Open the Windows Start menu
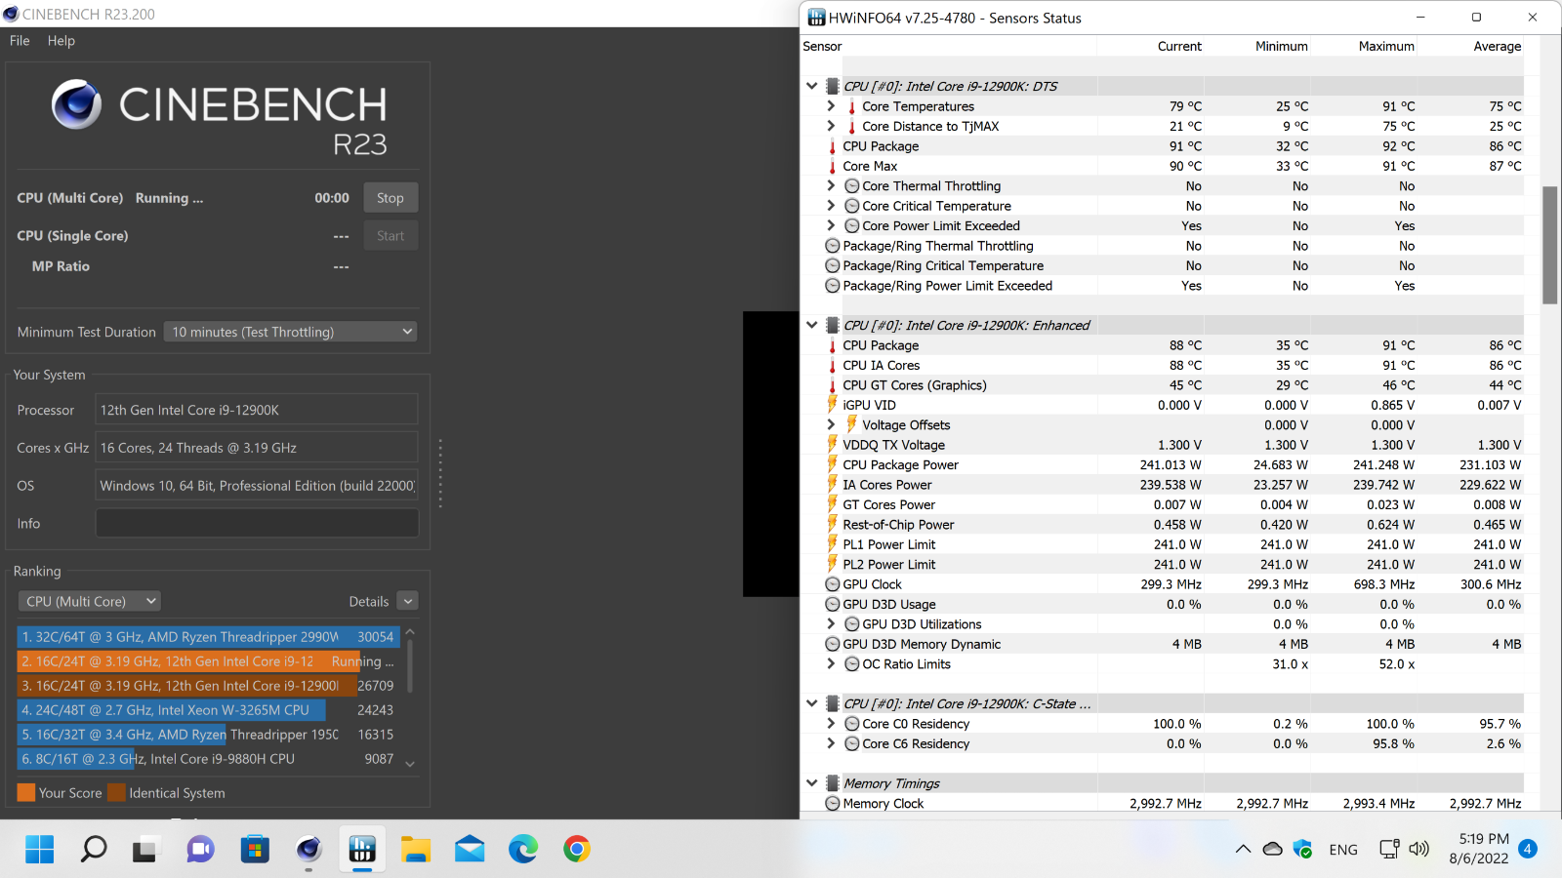This screenshot has height=878, width=1562. click(x=40, y=849)
